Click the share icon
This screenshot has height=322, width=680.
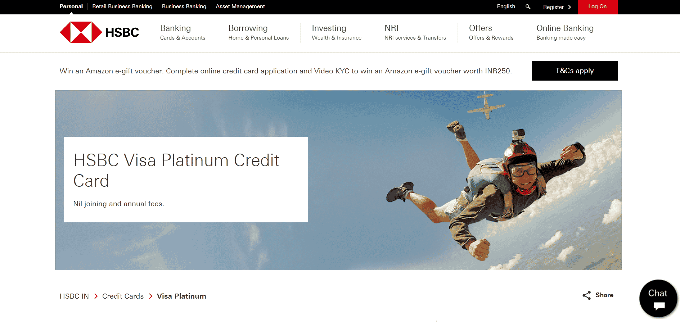[x=587, y=295]
